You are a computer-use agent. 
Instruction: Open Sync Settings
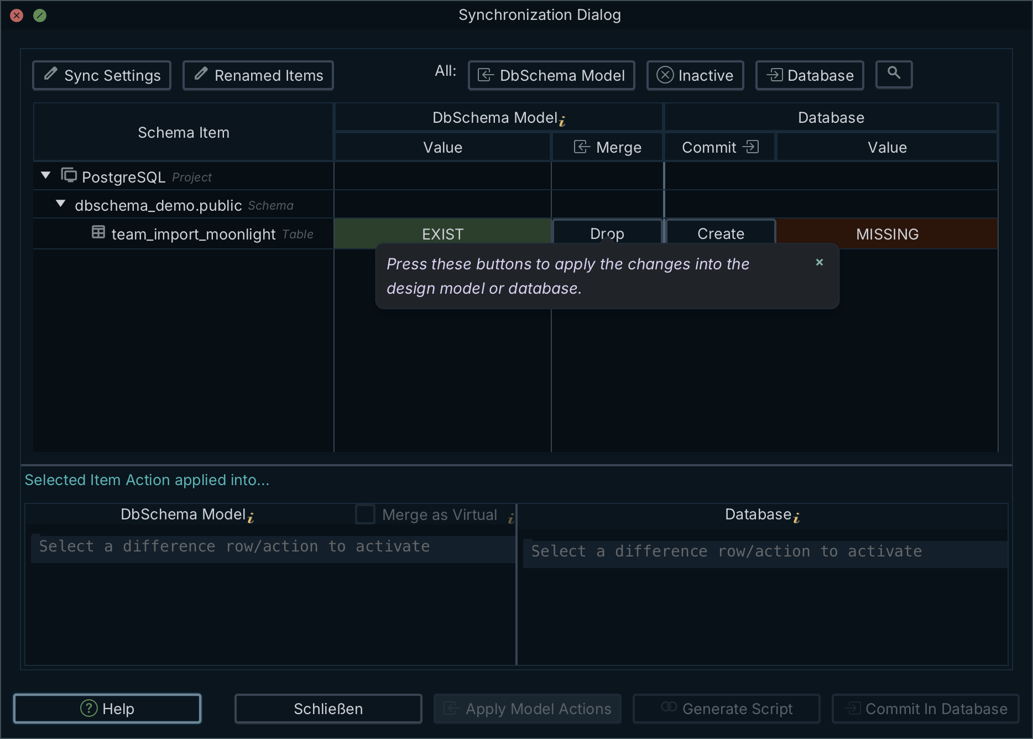(102, 75)
